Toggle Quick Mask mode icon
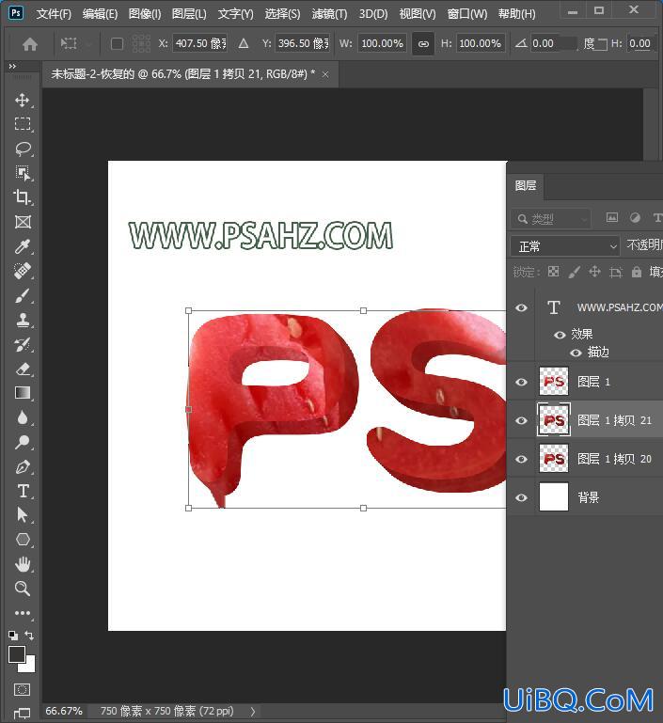The height and width of the screenshot is (723, 663). [x=22, y=690]
